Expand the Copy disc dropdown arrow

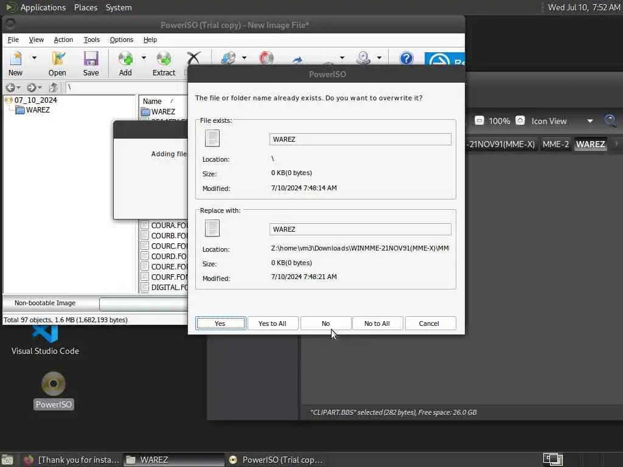click(x=244, y=58)
